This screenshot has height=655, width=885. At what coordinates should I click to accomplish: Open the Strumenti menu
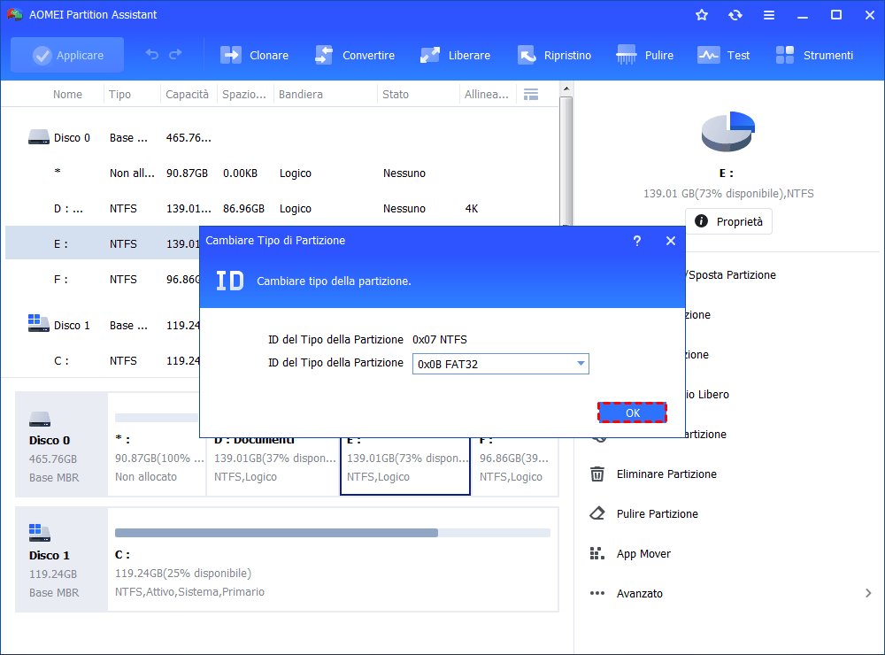point(814,56)
